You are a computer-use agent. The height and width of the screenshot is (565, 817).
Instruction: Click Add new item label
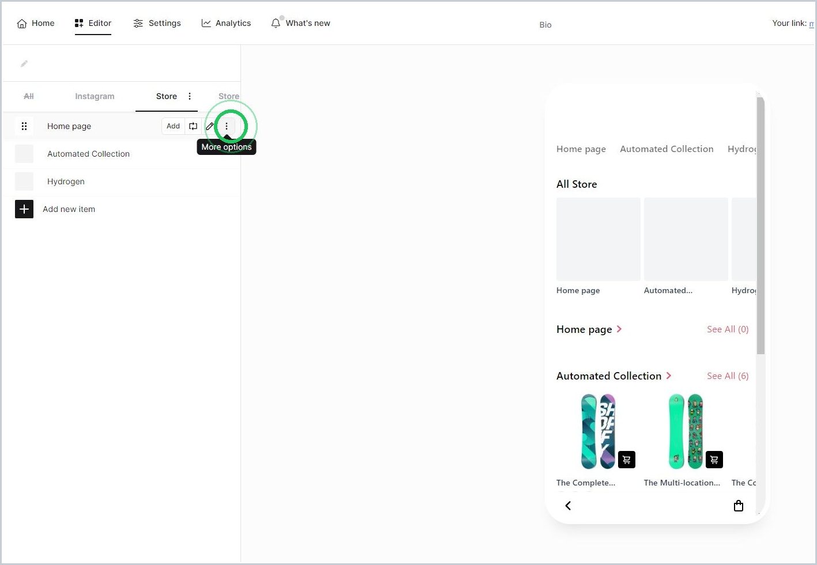pyautogui.click(x=69, y=209)
